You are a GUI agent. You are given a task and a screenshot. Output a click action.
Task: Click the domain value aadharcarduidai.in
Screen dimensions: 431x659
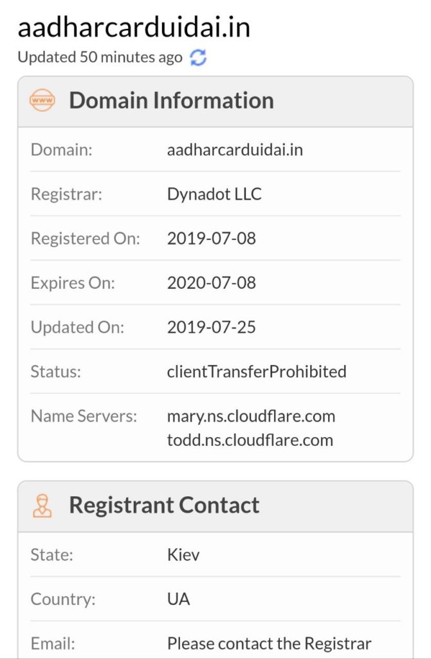pyautogui.click(x=235, y=150)
